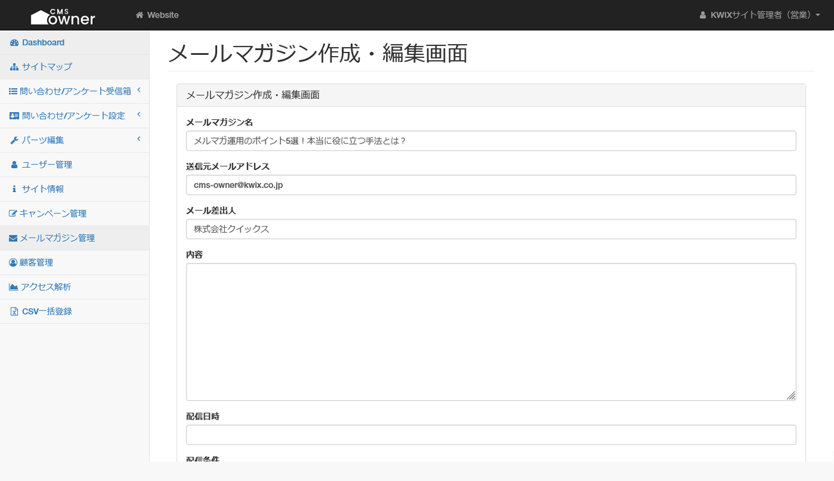The height and width of the screenshot is (481, 834).
Task: Click the メールマガジン名 label
Action: pyautogui.click(x=220, y=122)
